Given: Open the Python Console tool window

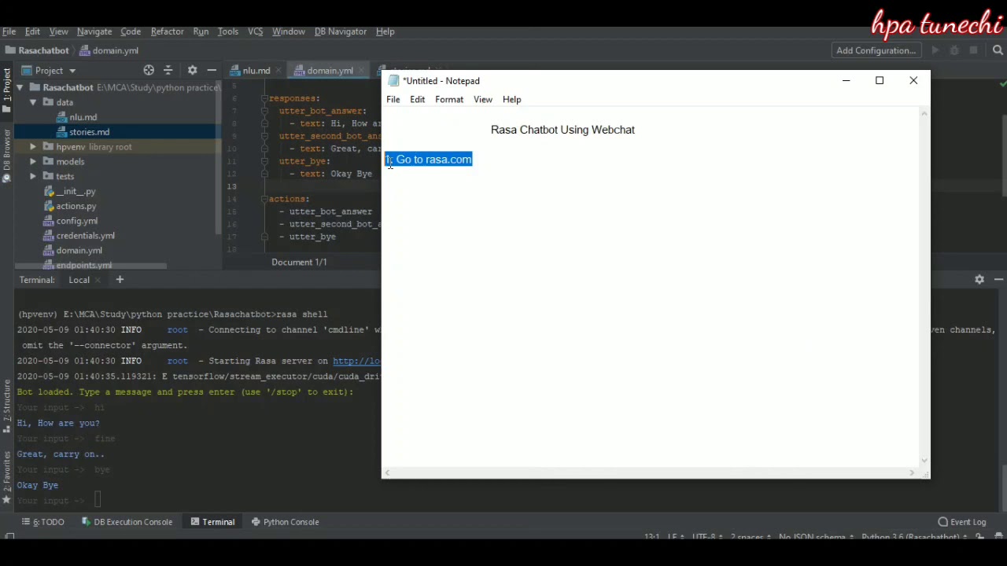Looking at the screenshot, I should [x=285, y=522].
